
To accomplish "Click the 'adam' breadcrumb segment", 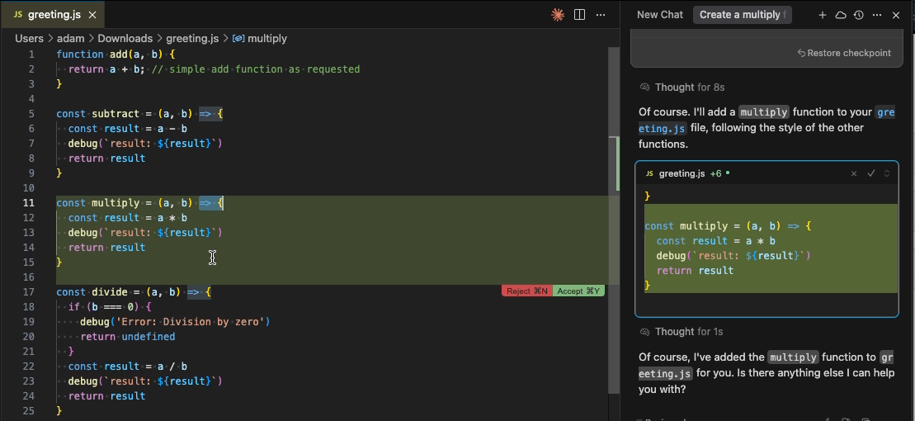I will [70, 39].
